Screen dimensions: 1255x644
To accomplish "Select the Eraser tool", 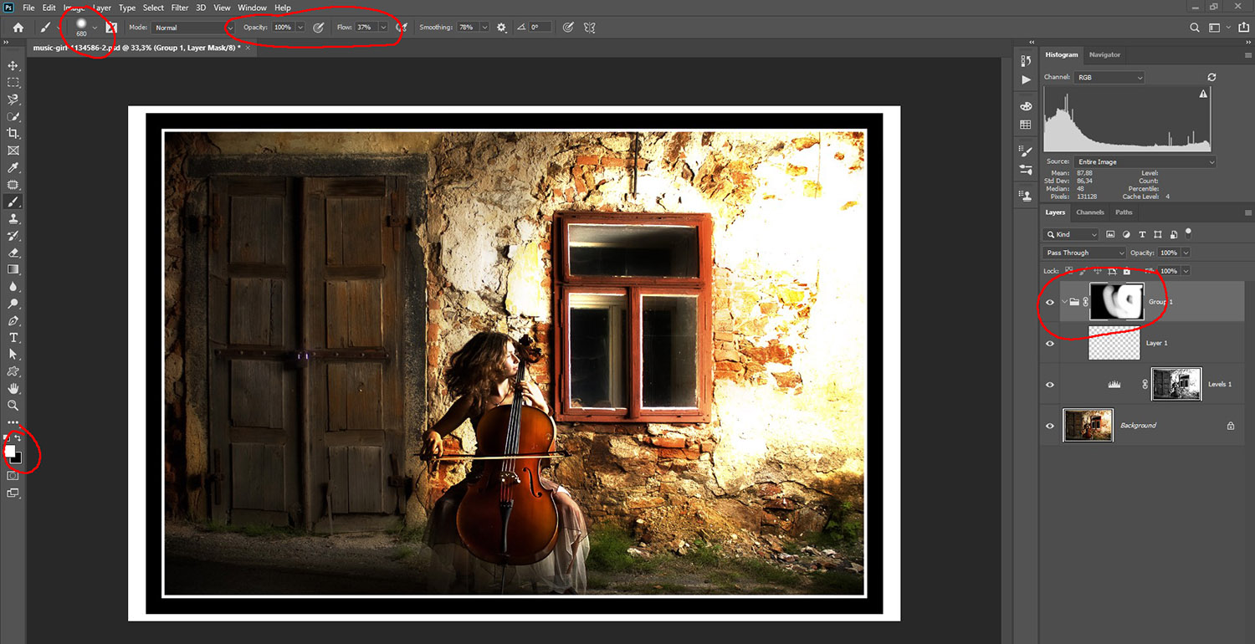I will [x=13, y=253].
